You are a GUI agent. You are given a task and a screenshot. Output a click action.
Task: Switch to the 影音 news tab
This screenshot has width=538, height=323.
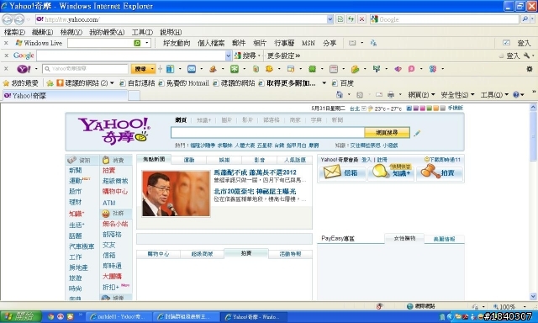(x=260, y=160)
